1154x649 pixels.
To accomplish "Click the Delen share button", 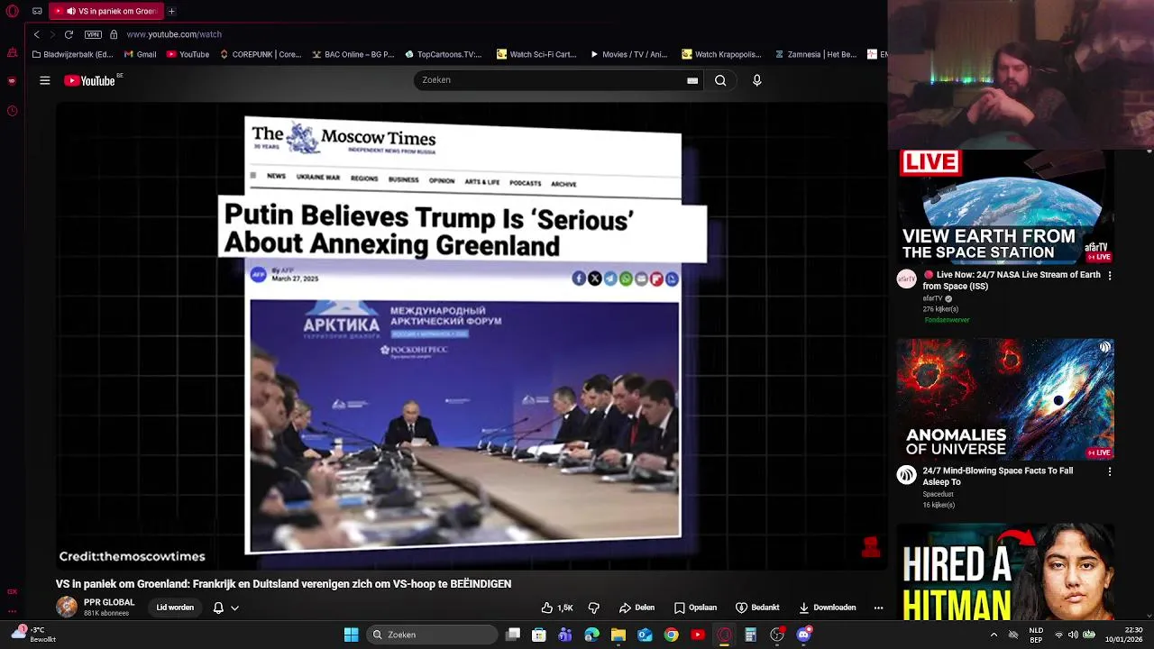I will (637, 608).
